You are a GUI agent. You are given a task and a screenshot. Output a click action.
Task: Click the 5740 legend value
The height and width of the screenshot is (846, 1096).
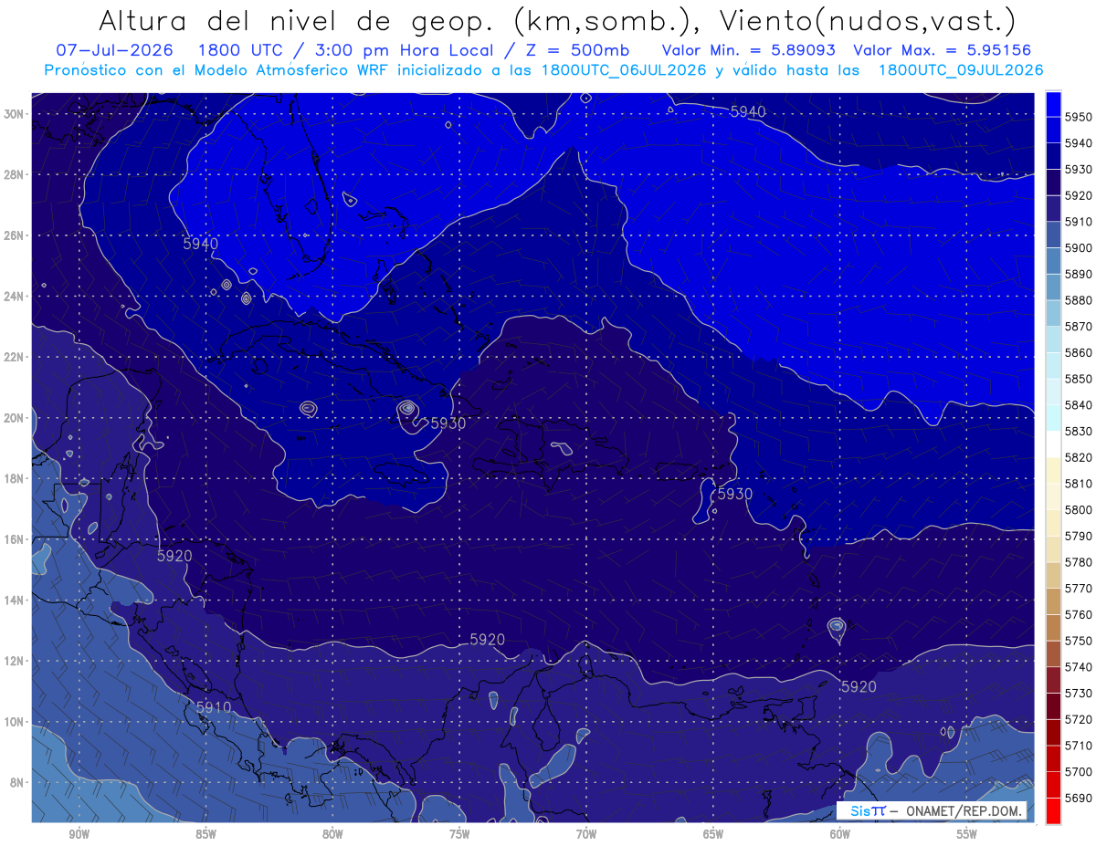(x=1079, y=667)
